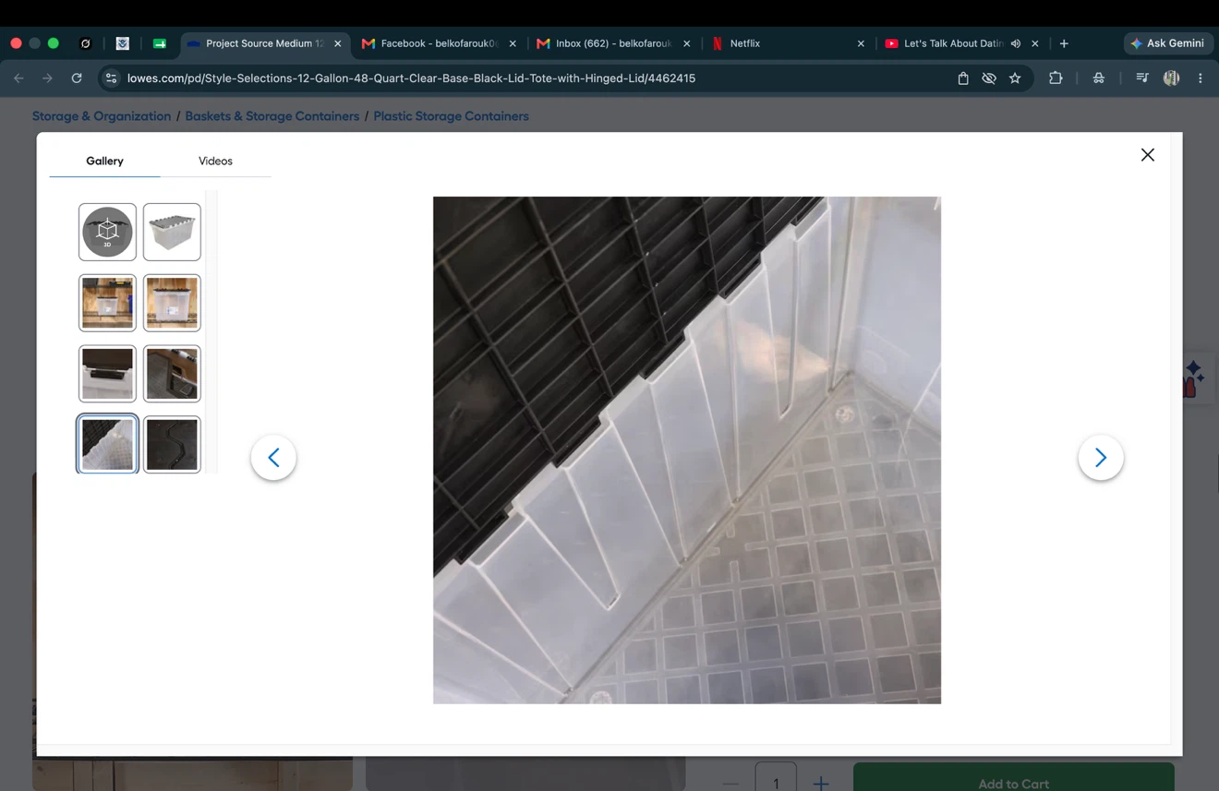Screen dimensions: 1219x791
Task: Click the Ask Gemini button
Action: pos(1167,43)
